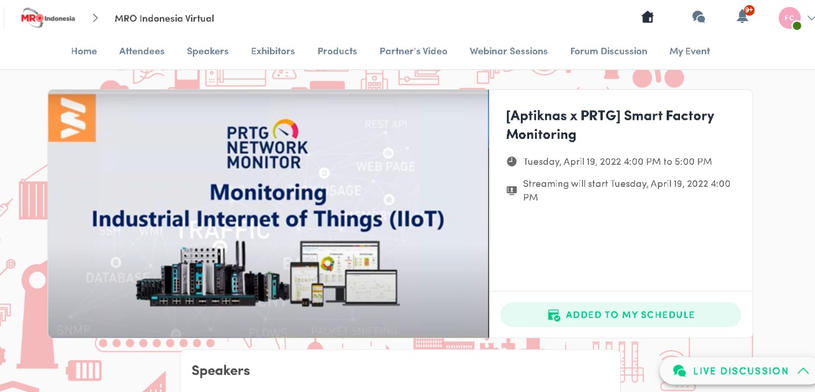Open the chat messages icon

(698, 17)
